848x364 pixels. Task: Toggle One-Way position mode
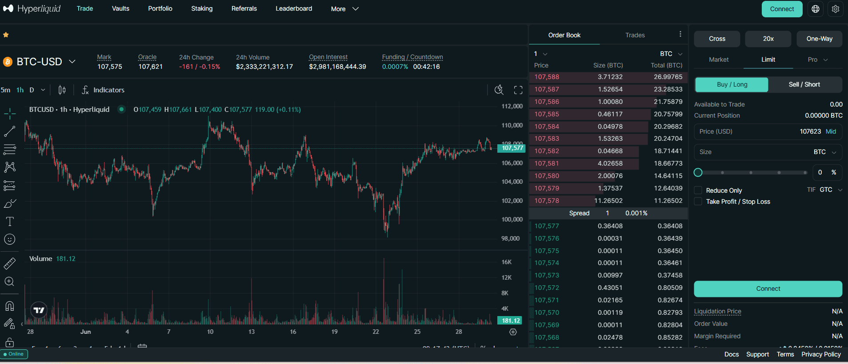click(x=819, y=39)
